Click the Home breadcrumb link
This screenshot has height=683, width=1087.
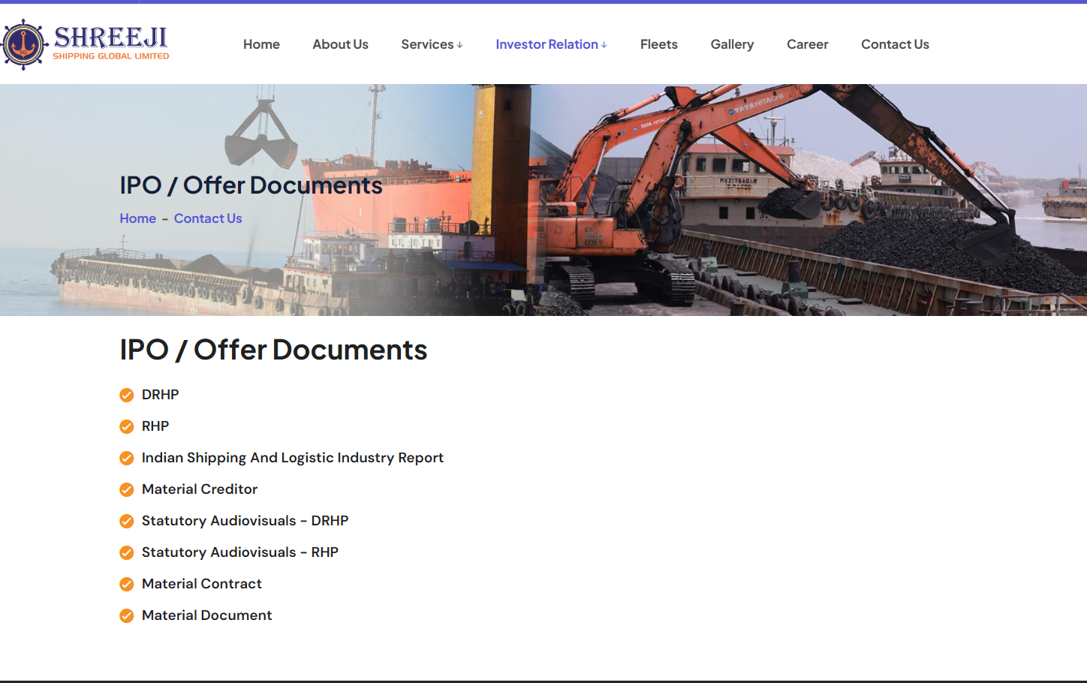(x=137, y=218)
